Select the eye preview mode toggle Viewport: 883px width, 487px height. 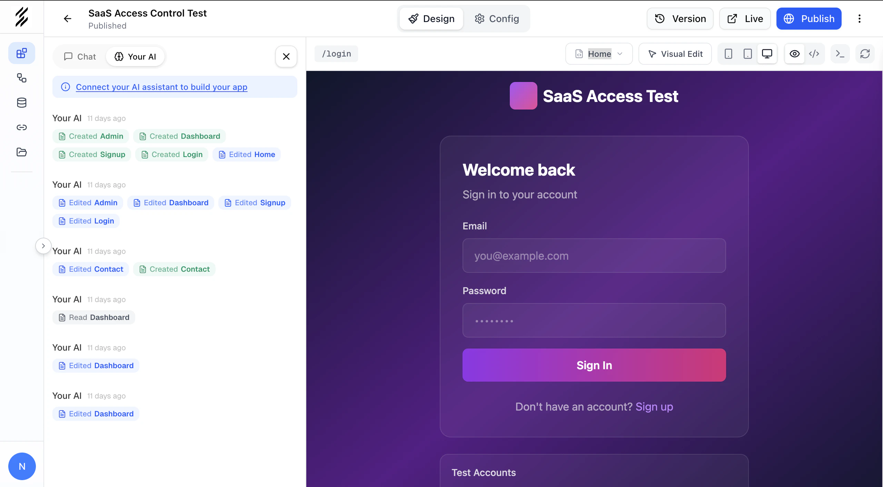[794, 54]
